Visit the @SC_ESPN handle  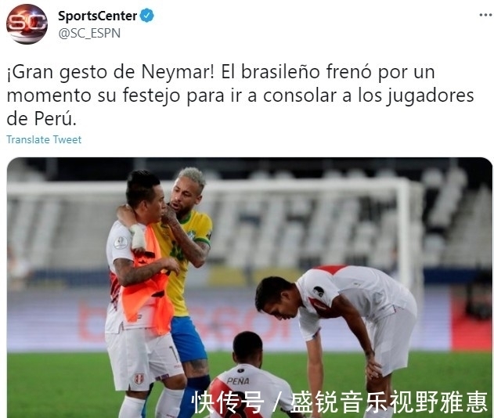89,33
